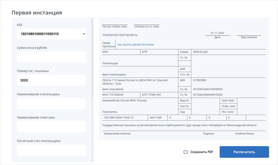Click the Наименование плательщика input field
The height and width of the screenshot is (165, 278).
pos(51,104)
